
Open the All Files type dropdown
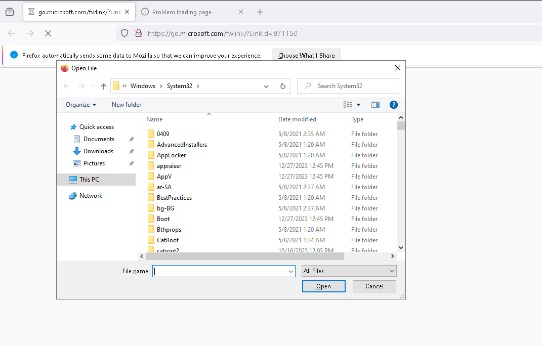pyautogui.click(x=349, y=271)
